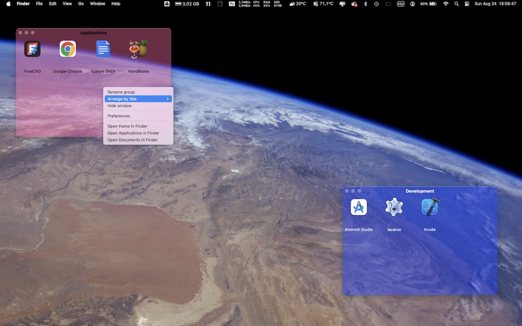The width and height of the screenshot is (522, 326).
Task: Click the SSD 97GB status item
Action: [277, 4]
